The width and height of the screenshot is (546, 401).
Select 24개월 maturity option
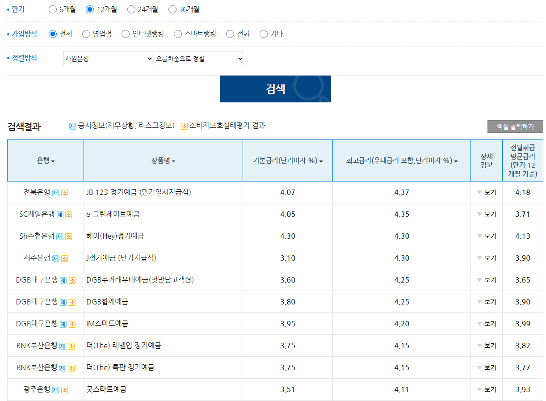point(131,9)
